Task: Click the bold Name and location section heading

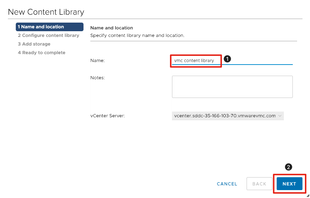Action: coord(111,28)
